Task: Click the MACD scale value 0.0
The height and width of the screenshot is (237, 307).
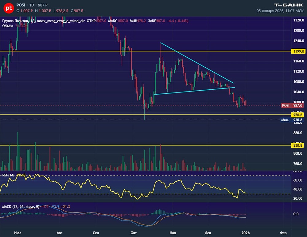Action: click(296, 214)
